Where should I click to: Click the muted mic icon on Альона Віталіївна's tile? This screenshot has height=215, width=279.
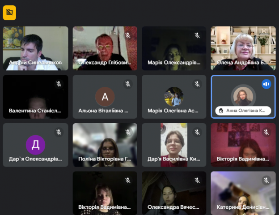coord(128,84)
